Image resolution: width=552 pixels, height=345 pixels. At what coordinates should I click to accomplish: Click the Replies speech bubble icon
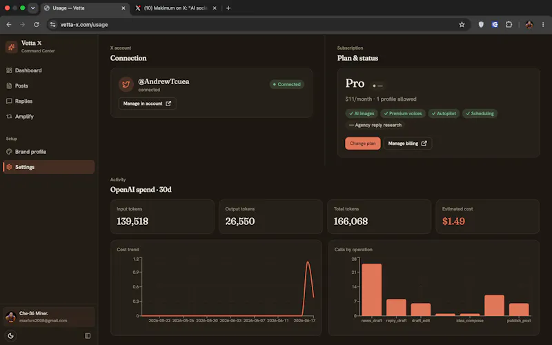pyautogui.click(x=9, y=101)
